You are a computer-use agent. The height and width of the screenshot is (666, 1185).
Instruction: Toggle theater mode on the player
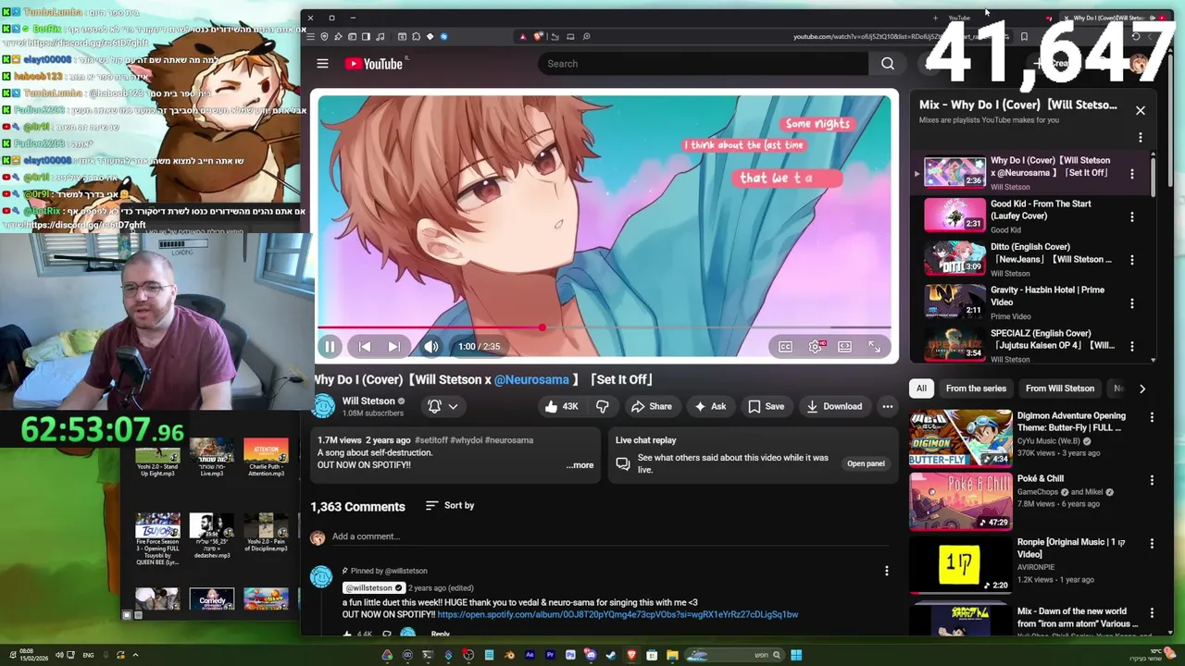845,347
